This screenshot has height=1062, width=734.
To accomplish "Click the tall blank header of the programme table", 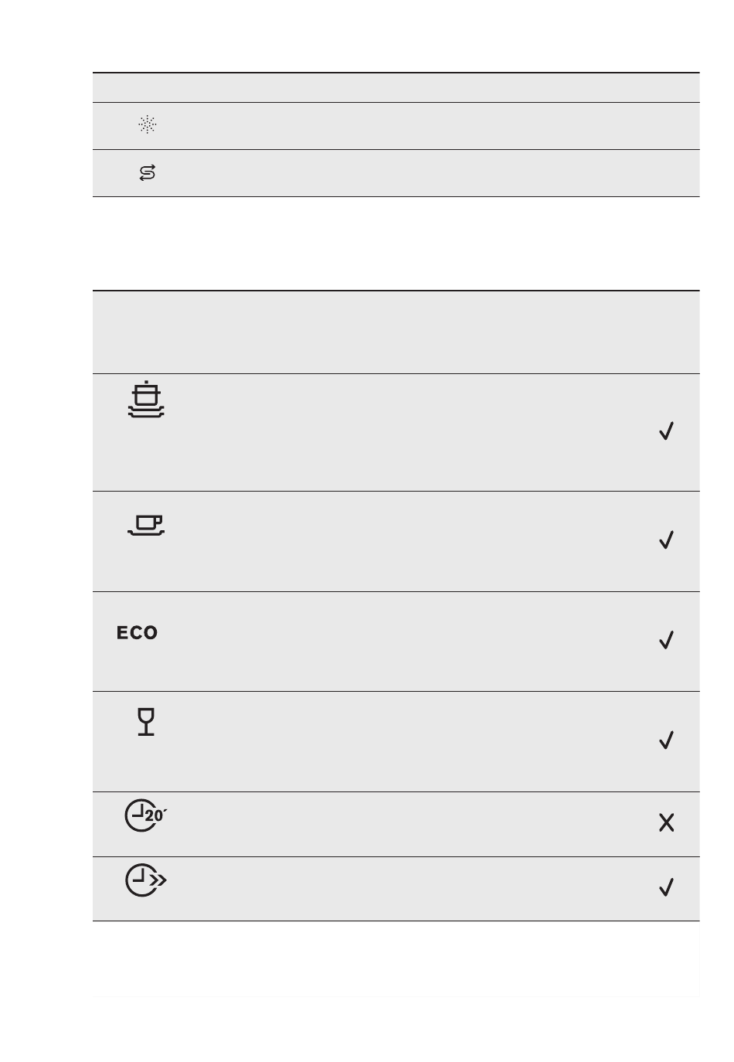I will click(x=396, y=332).
